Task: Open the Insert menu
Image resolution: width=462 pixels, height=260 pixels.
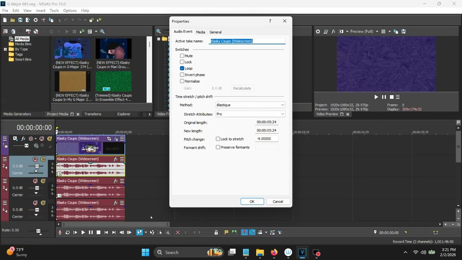Action: [x=40, y=11]
